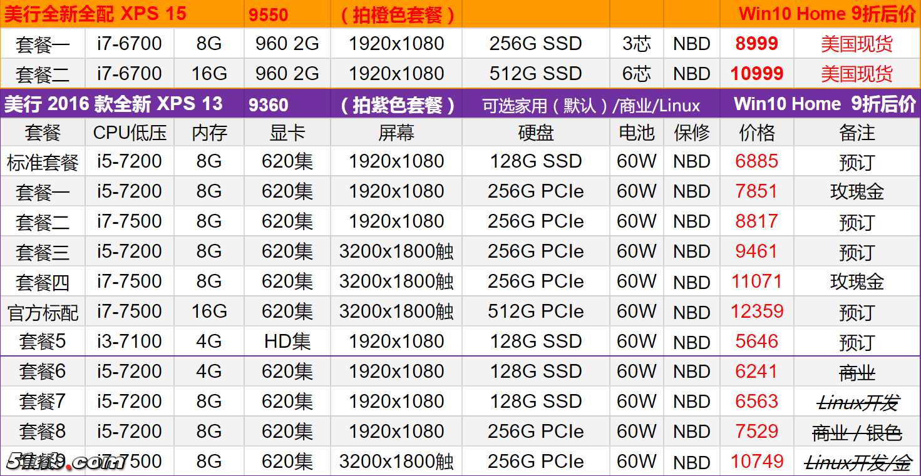Viewport: 921px width, 476px height.
Task: Select the 11071 price cell
Action: coord(757,281)
